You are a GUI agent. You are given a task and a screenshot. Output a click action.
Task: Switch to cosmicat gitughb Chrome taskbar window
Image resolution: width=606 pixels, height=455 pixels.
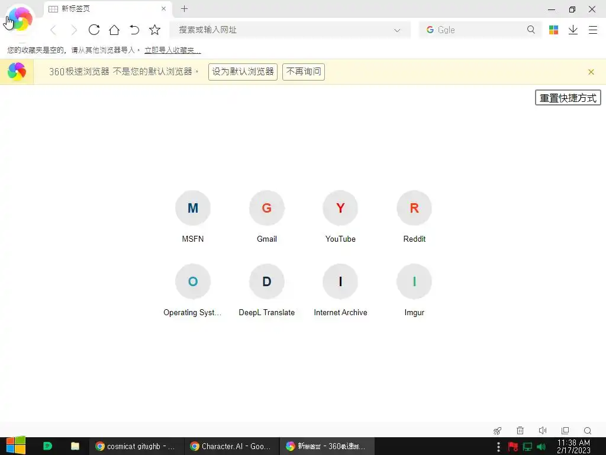137,446
